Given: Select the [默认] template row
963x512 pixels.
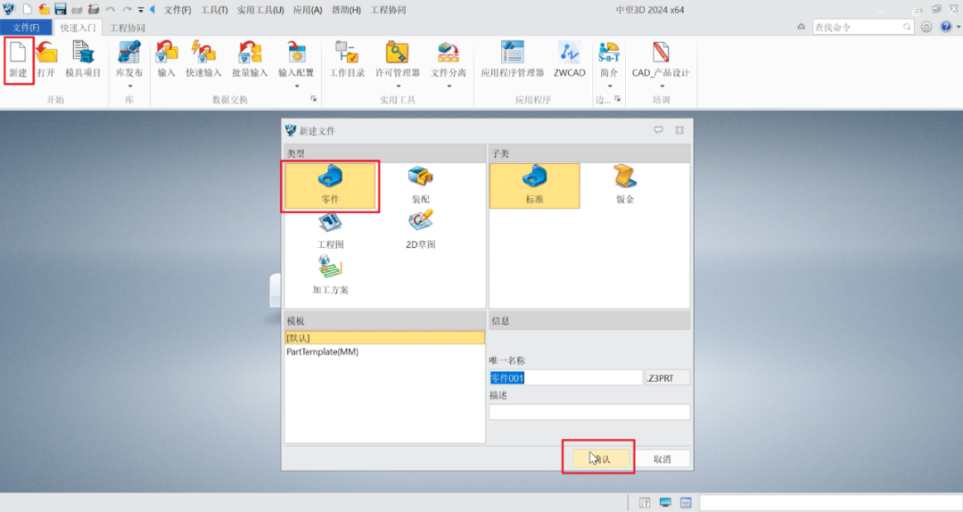Looking at the screenshot, I should [x=384, y=338].
